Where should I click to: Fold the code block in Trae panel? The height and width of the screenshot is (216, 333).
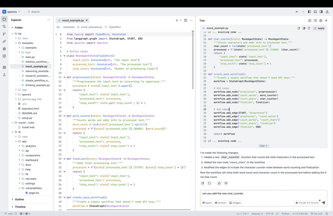click(264, 146)
